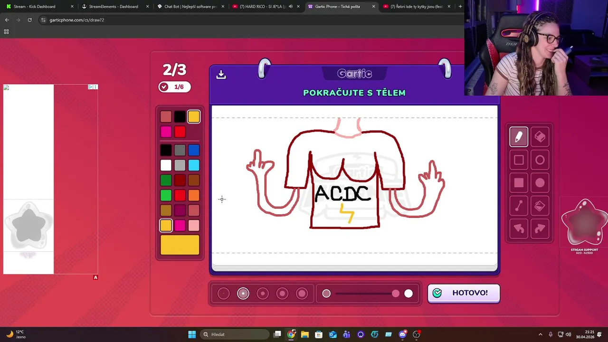Reload the Gartic Phone page
This screenshot has width=608, height=342.
tap(29, 20)
